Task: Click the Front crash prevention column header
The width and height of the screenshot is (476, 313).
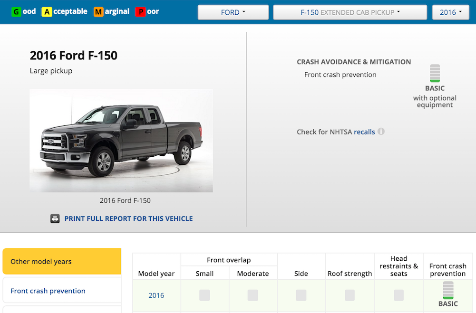Action: tap(448, 270)
